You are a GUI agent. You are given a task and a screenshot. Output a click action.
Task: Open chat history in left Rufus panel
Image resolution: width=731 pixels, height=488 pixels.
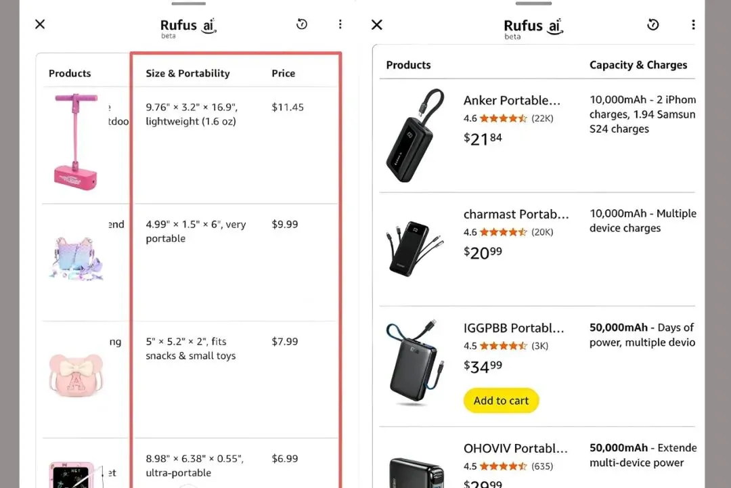302,24
